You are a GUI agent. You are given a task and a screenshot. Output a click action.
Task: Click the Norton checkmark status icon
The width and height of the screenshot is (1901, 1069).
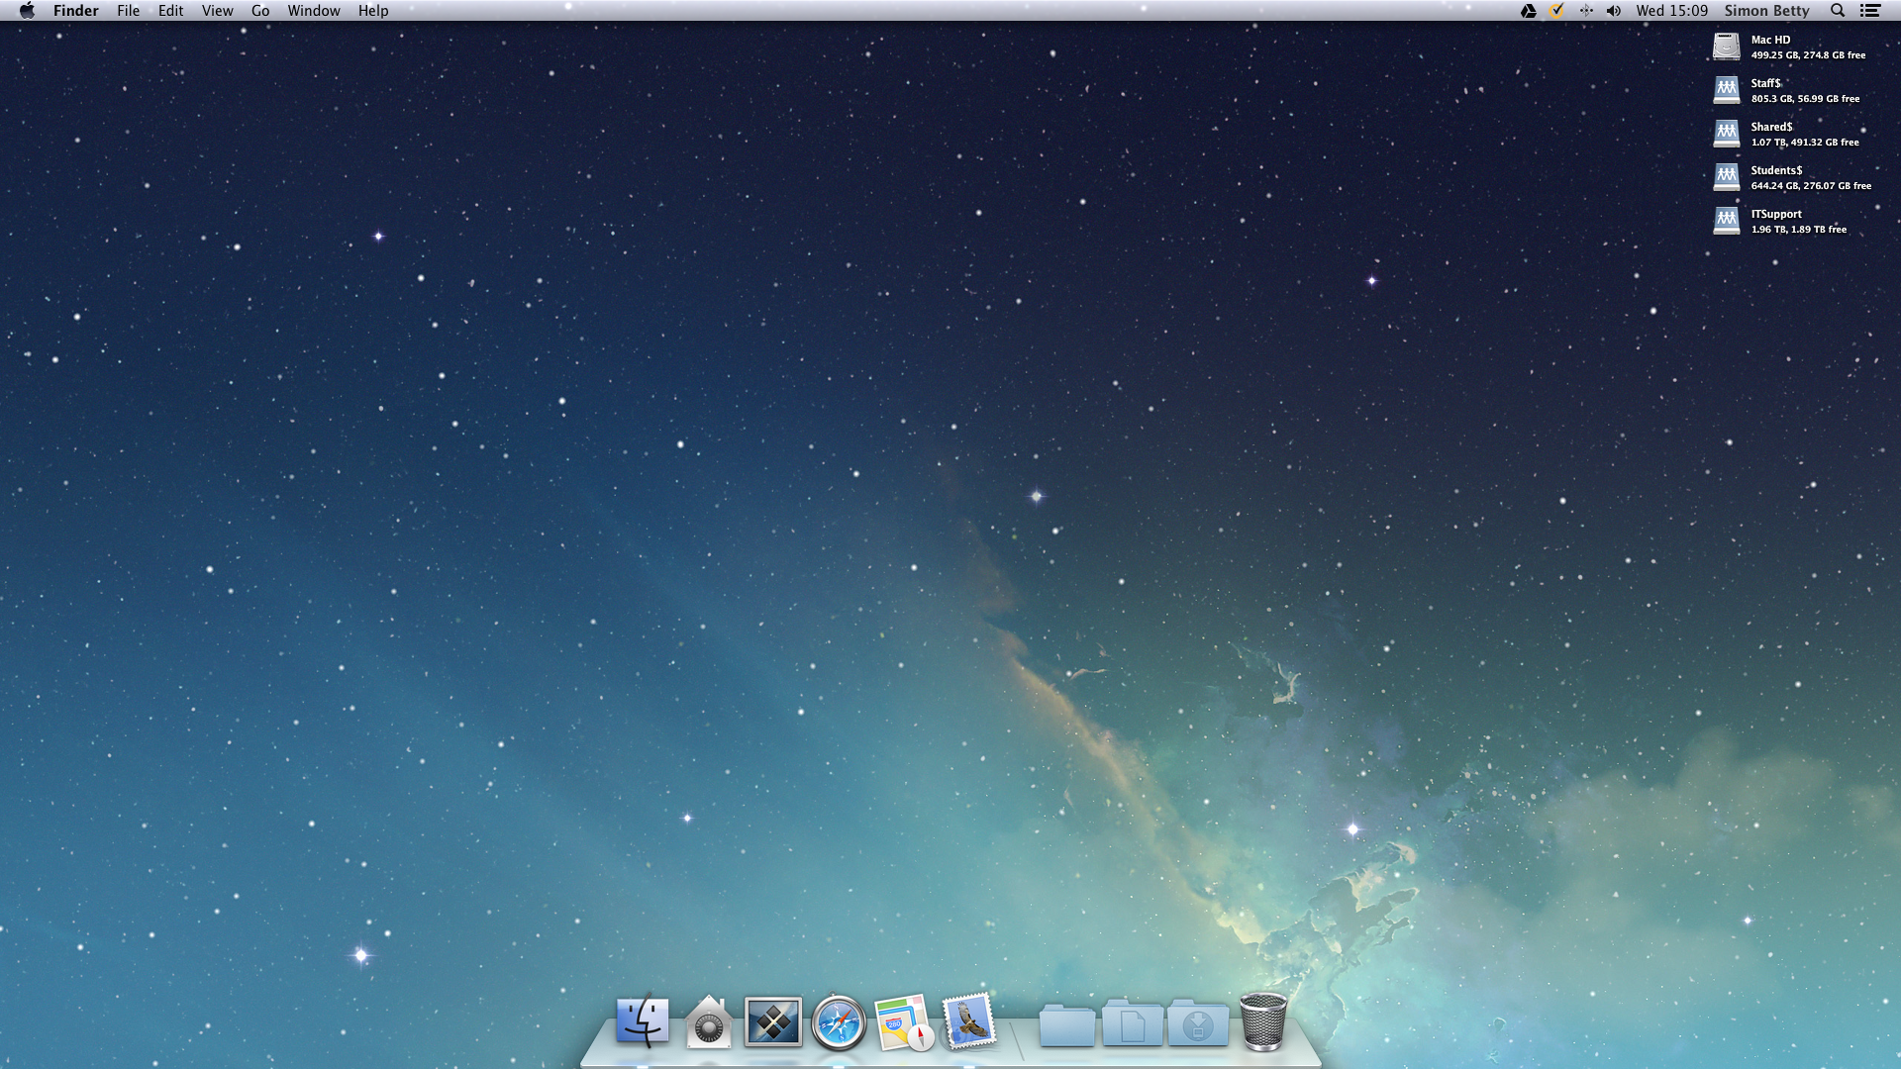coord(1556,11)
